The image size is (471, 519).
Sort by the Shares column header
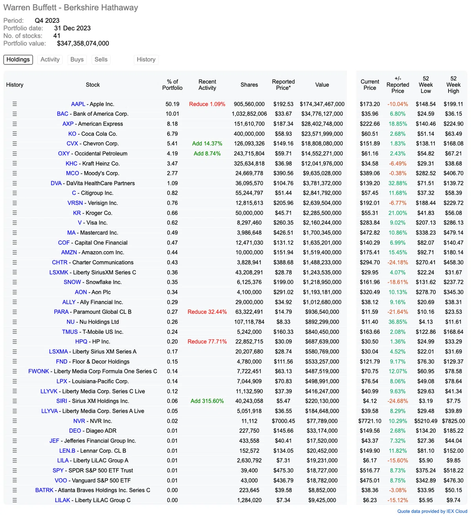(x=249, y=85)
